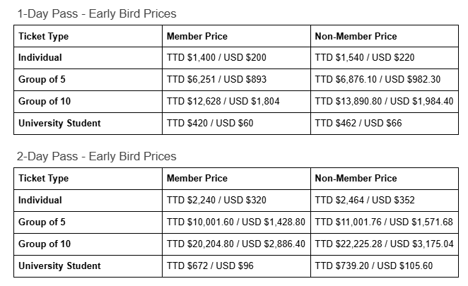Click the TTD $6,251 / USD $893 cell

coord(236,80)
